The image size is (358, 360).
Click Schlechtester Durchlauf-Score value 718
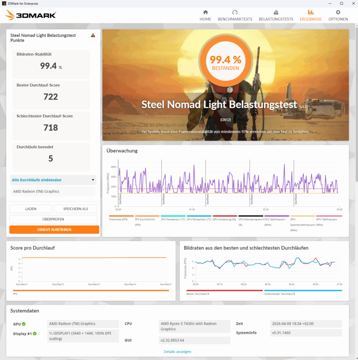[x=51, y=128]
